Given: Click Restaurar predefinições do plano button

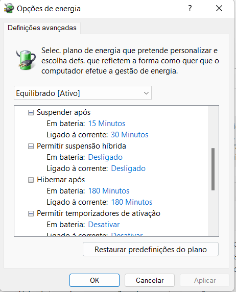Looking at the screenshot, I should pos(151,249).
